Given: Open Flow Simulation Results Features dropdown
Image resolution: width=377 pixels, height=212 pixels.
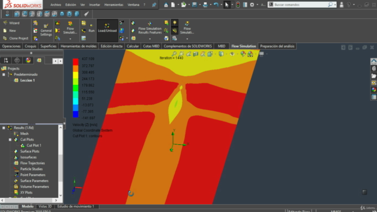Looking at the screenshot, I should coord(150,39).
